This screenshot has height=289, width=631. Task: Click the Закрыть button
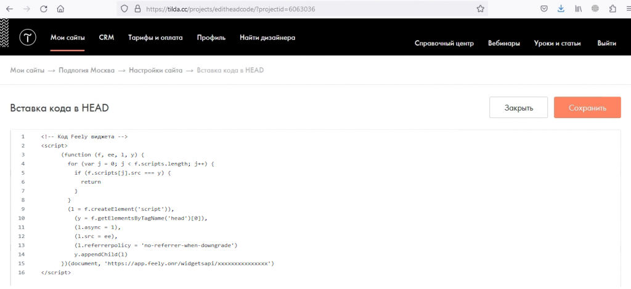518,108
